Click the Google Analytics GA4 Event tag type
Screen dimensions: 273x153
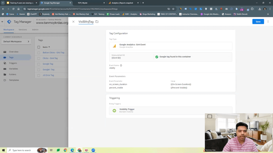point(171,46)
